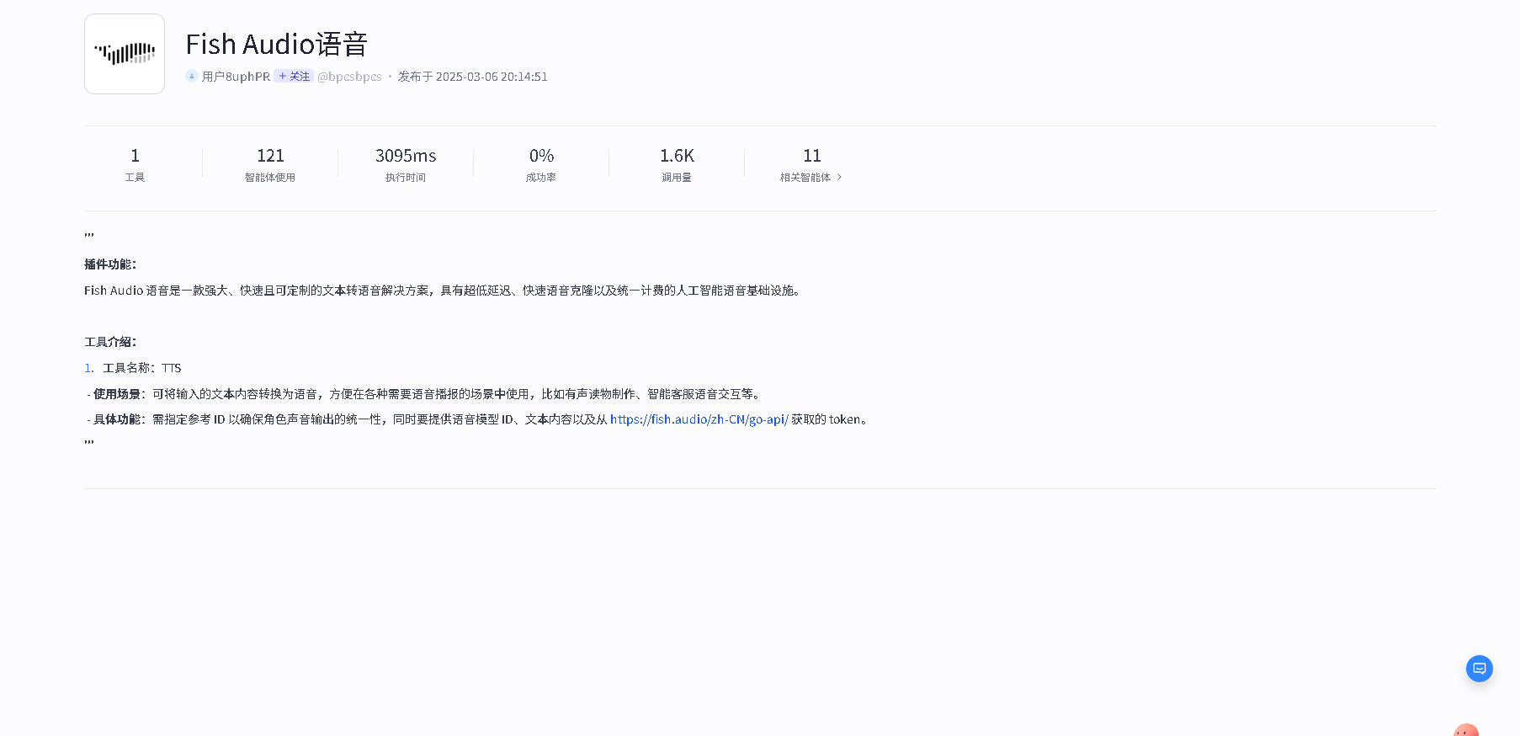1520x736 pixels.
Task: Click the 工具介绍 heading
Action: [x=110, y=342]
